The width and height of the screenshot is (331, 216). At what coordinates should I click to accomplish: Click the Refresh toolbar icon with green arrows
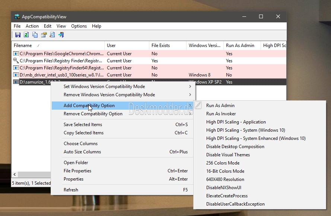[26, 35]
